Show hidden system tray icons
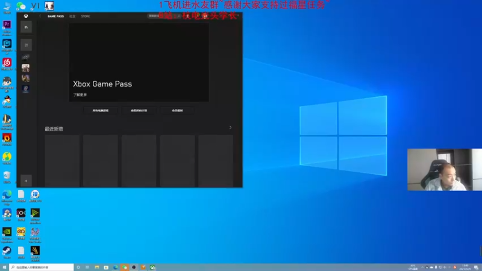The height and width of the screenshot is (271, 482). pos(422,267)
